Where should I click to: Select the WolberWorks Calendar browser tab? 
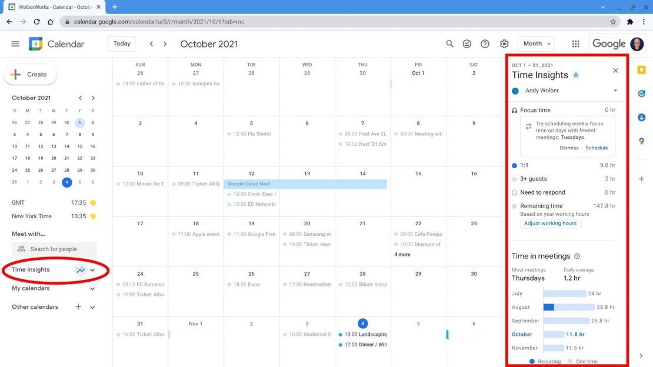click(55, 7)
